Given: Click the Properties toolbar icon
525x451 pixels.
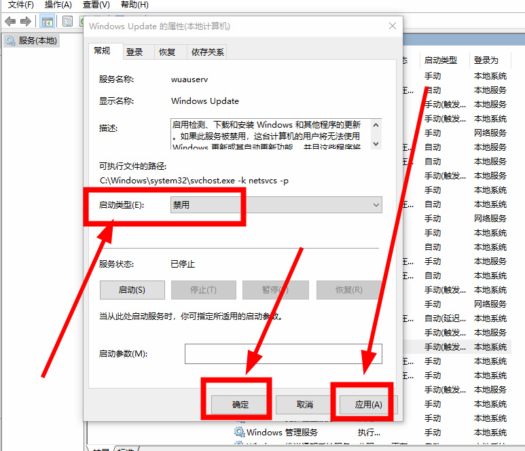Looking at the screenshot, I should point(68,21).
